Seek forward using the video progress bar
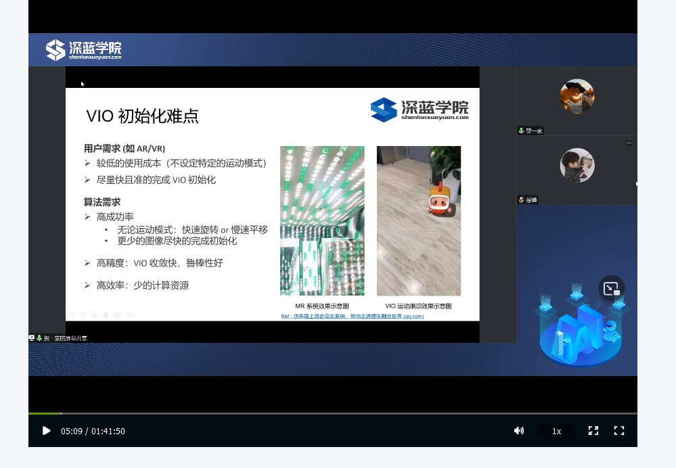Viewport: 676px width, 468px height. pyautogui.click(x=271, y=413)
